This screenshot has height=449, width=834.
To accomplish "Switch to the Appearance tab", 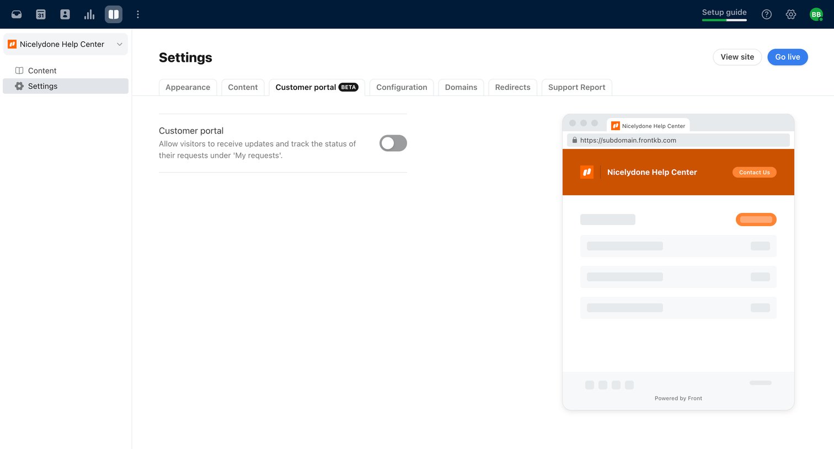I will 188,87.
